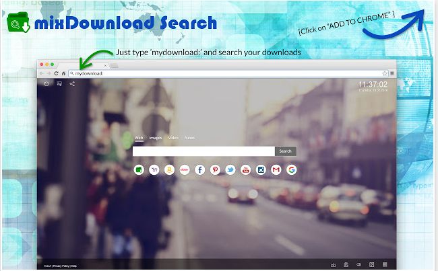
Task: Select the News search tab
Action: click(x=189, y=138)
